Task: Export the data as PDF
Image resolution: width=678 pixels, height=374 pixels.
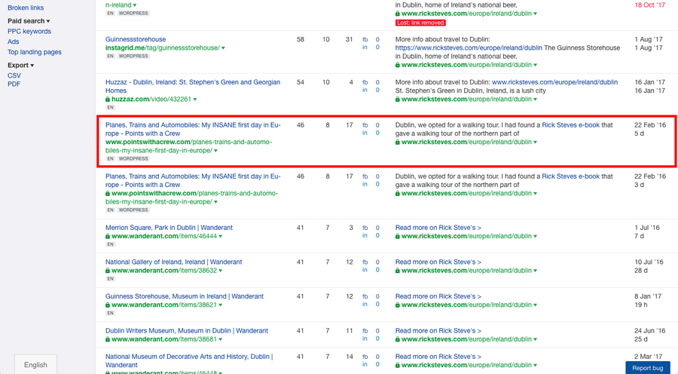Action: (14, 84)
